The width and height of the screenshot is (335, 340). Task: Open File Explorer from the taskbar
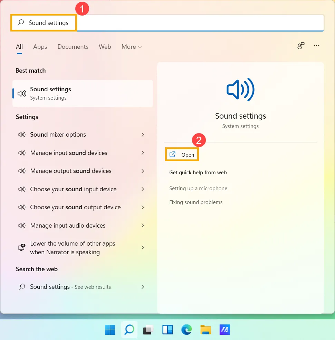(x=205, y=330)
